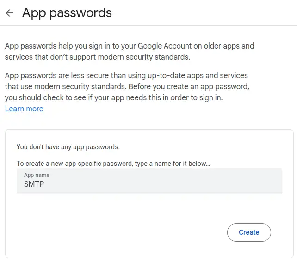The height and width of the screenshot is (261, 297).
Task: Focus the App name input field
Action: 149,181
